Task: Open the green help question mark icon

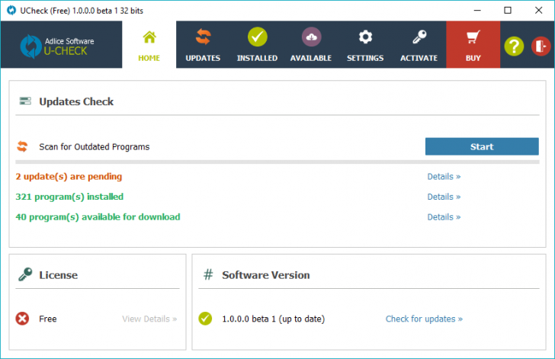Action: [514, 46]
